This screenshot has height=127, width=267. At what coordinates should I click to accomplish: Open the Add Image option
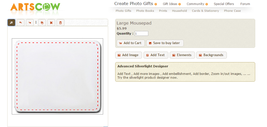128,55
